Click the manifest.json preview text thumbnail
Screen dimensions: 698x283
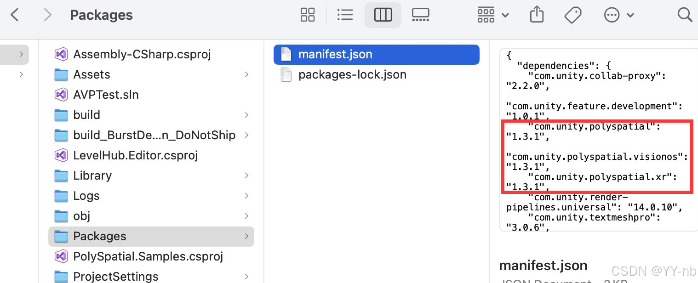pos(598,140)
